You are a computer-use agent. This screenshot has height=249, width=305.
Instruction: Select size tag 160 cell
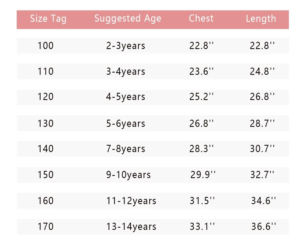tap(46, 201)
